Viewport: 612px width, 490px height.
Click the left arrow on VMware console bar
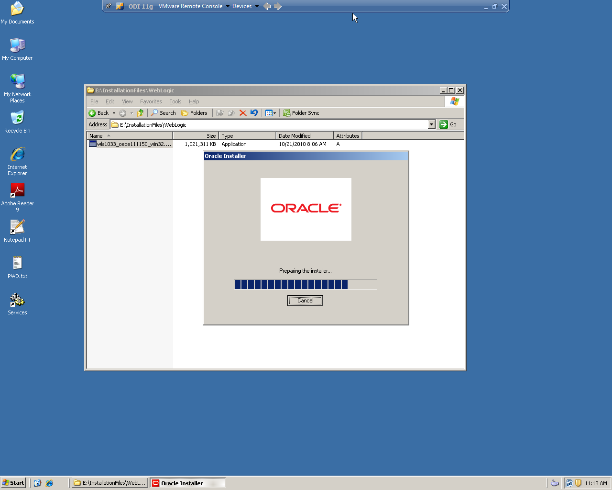[267, 6]
